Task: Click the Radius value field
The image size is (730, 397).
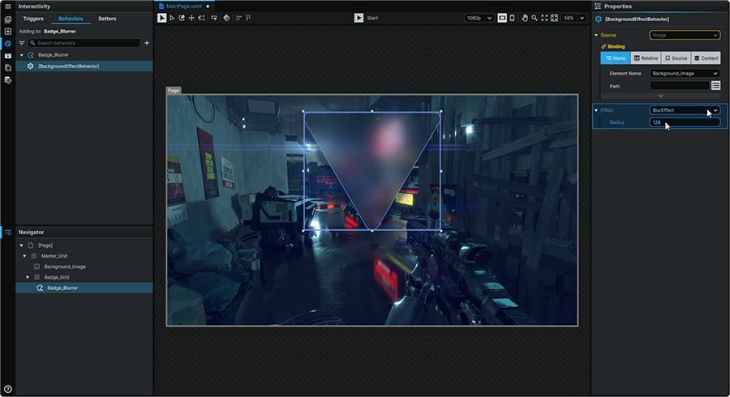Action: click(x=685, y=122)
